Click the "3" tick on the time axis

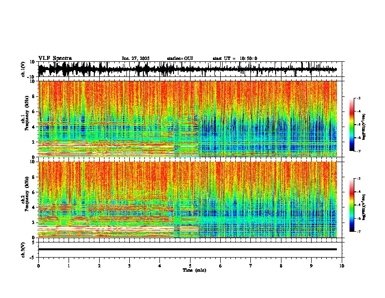[x=129, y=266]
